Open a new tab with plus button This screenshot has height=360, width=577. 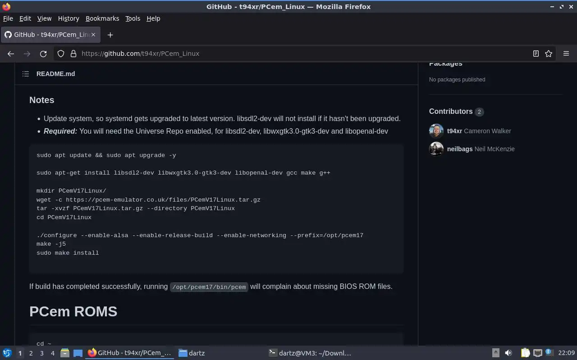pyautogui.click(x=110, y=35)
